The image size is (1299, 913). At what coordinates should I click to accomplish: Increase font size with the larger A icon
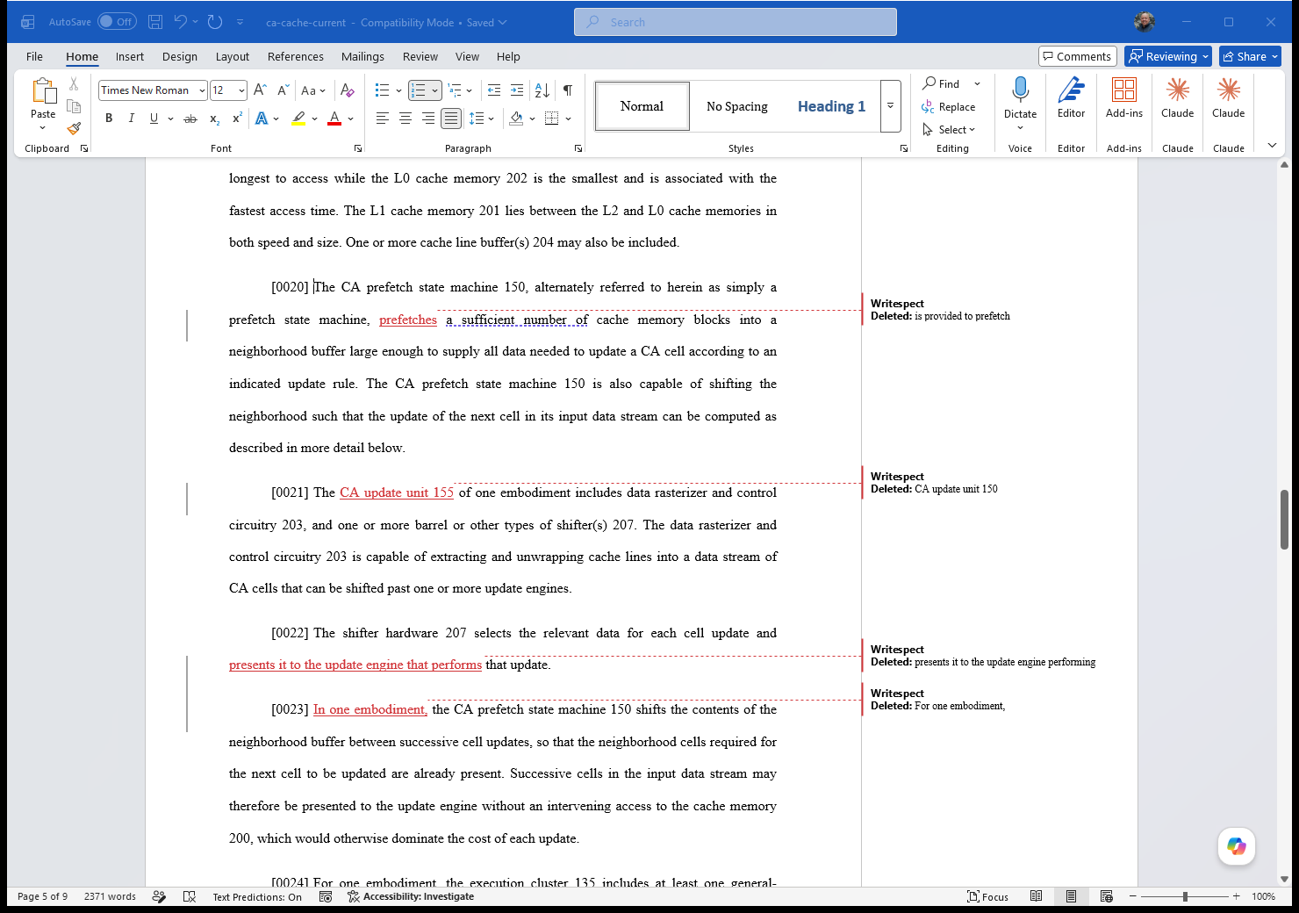[260, 90]
